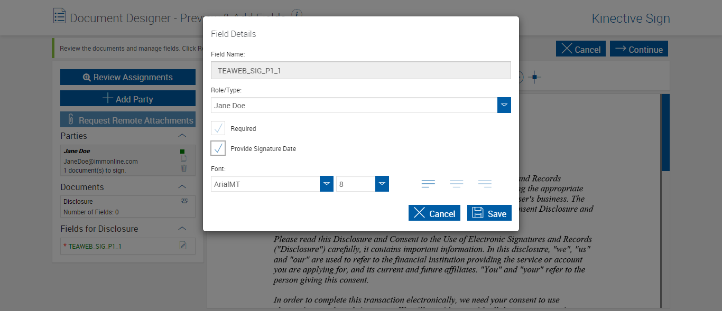Collapse the Parties section

point(182,136)
